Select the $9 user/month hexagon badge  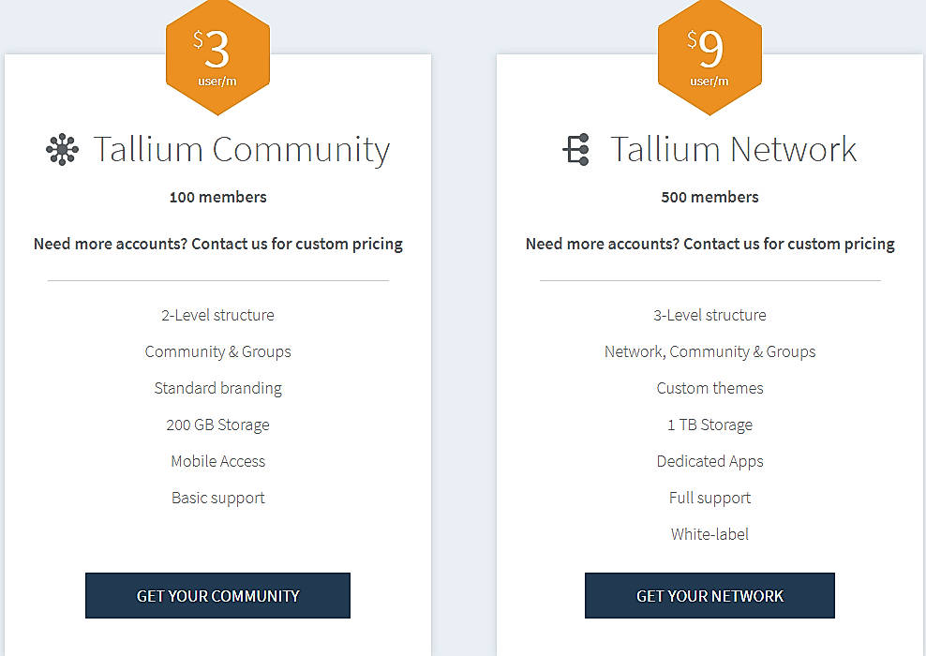(x=709, y=54)
